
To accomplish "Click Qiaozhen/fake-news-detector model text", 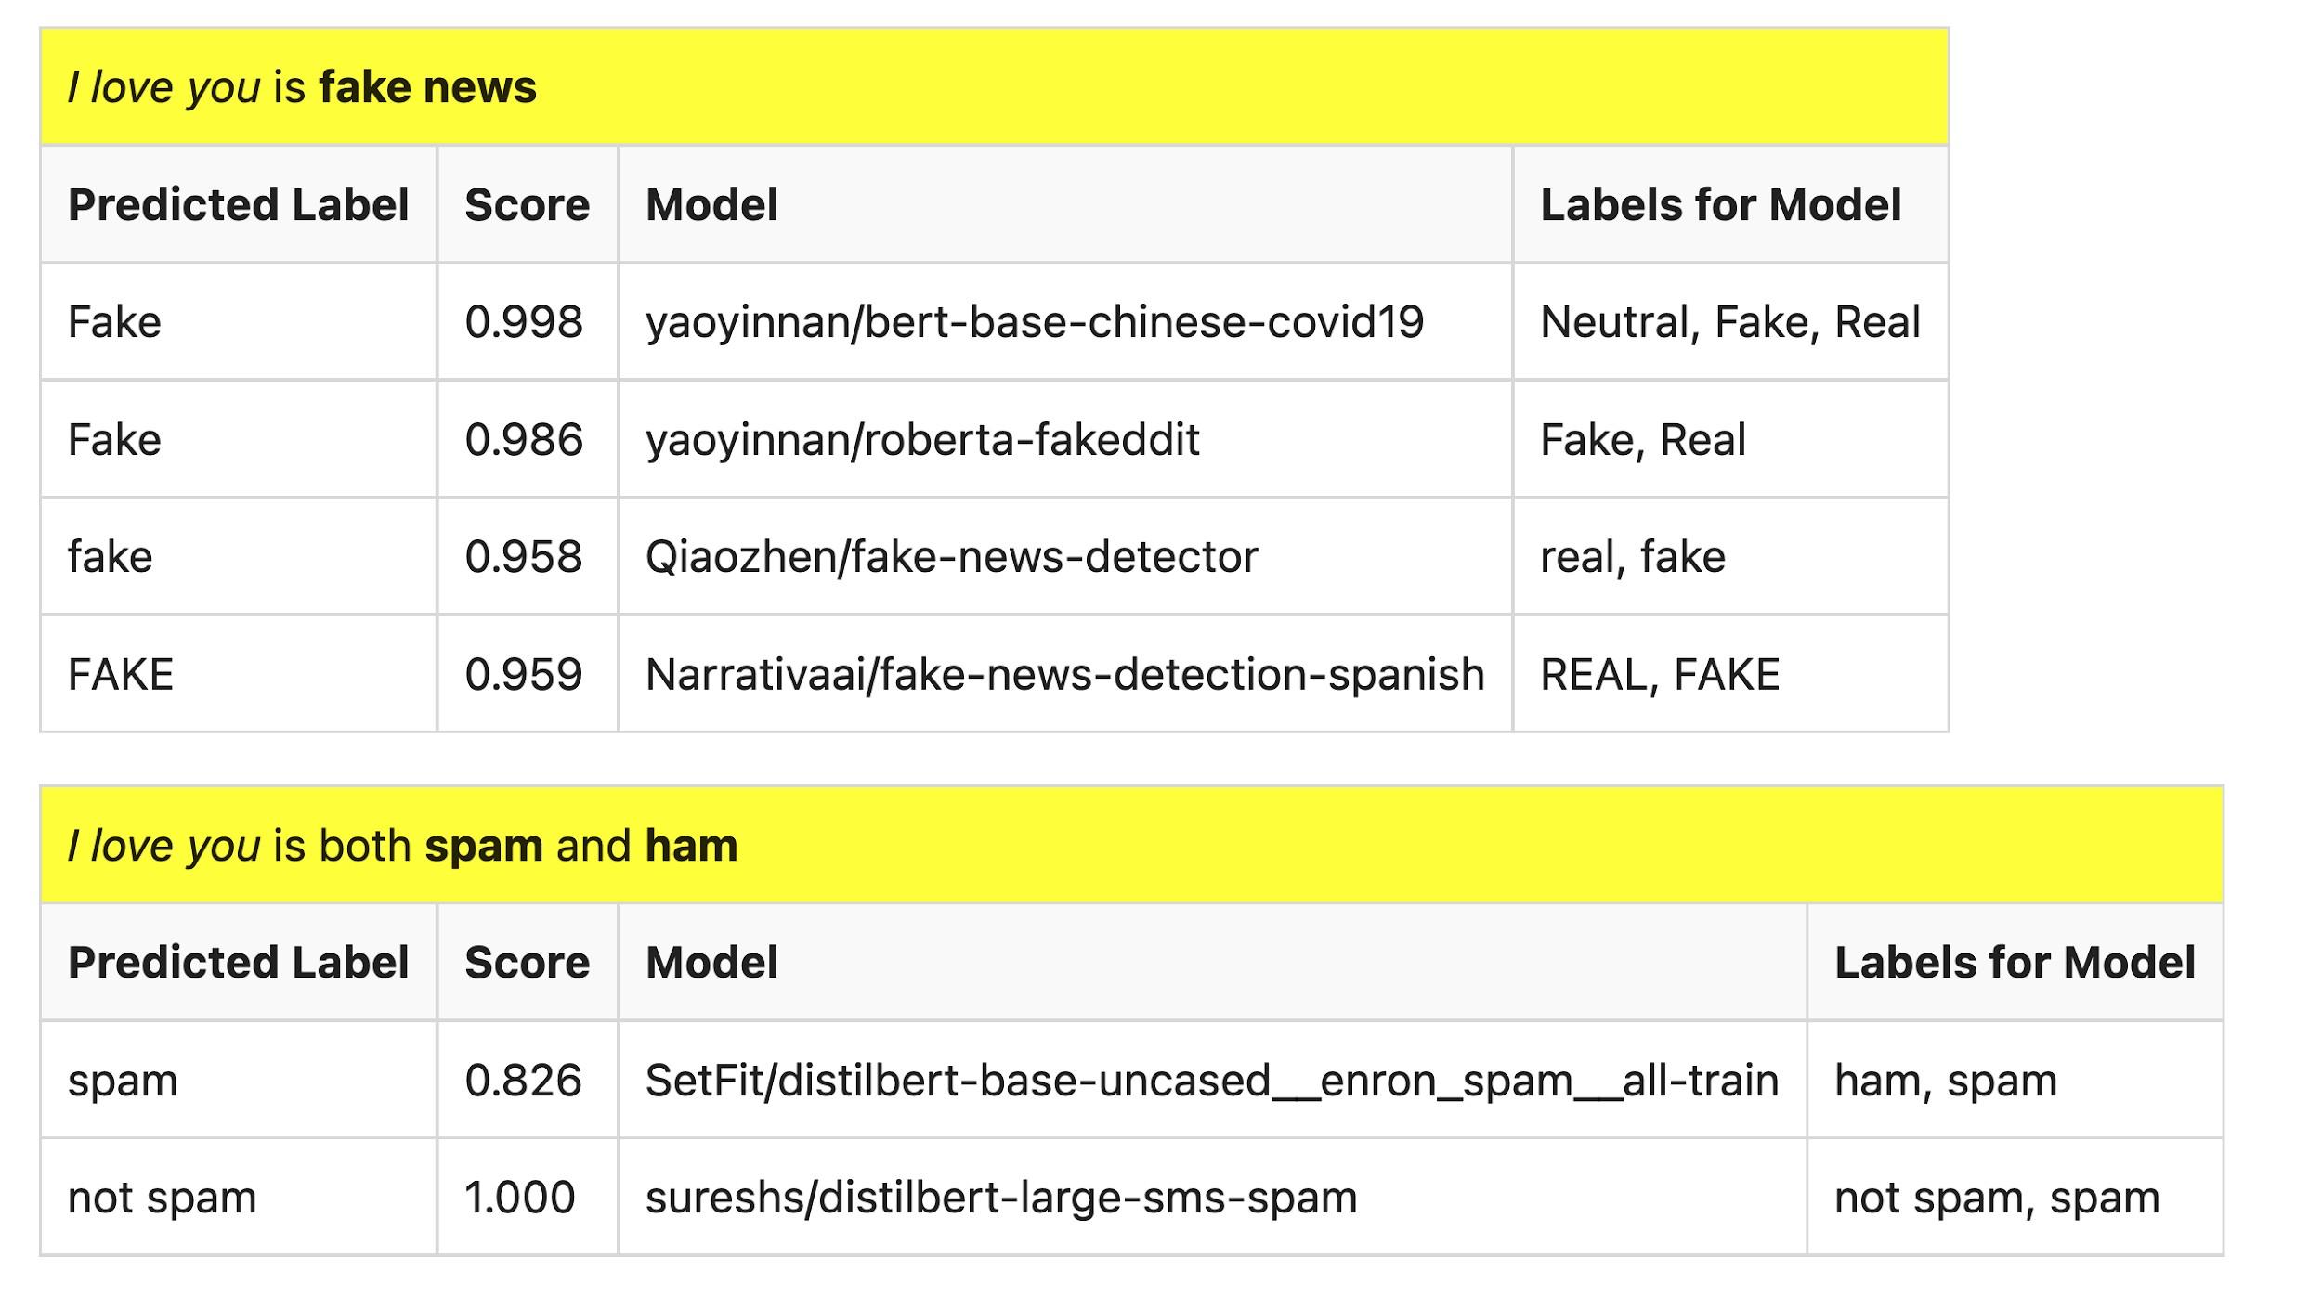I will (951, 557).
